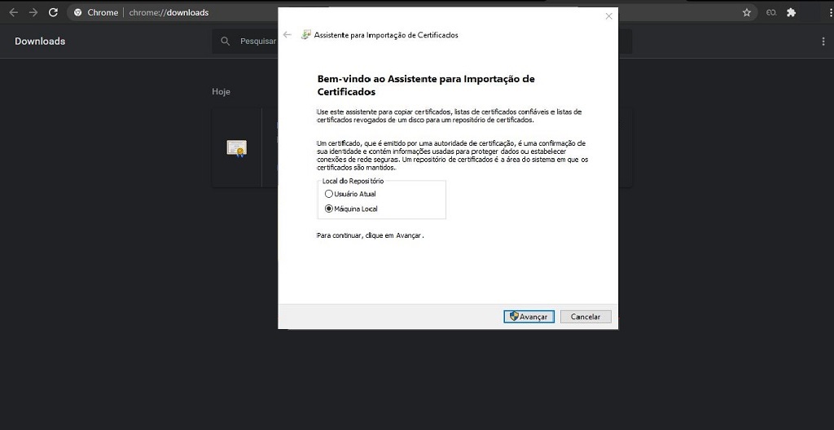Image resolution: width=834 pixels, height=430 pixels.
Task: Open the Downloads page three-dot menu
Action: coord(823,42)
